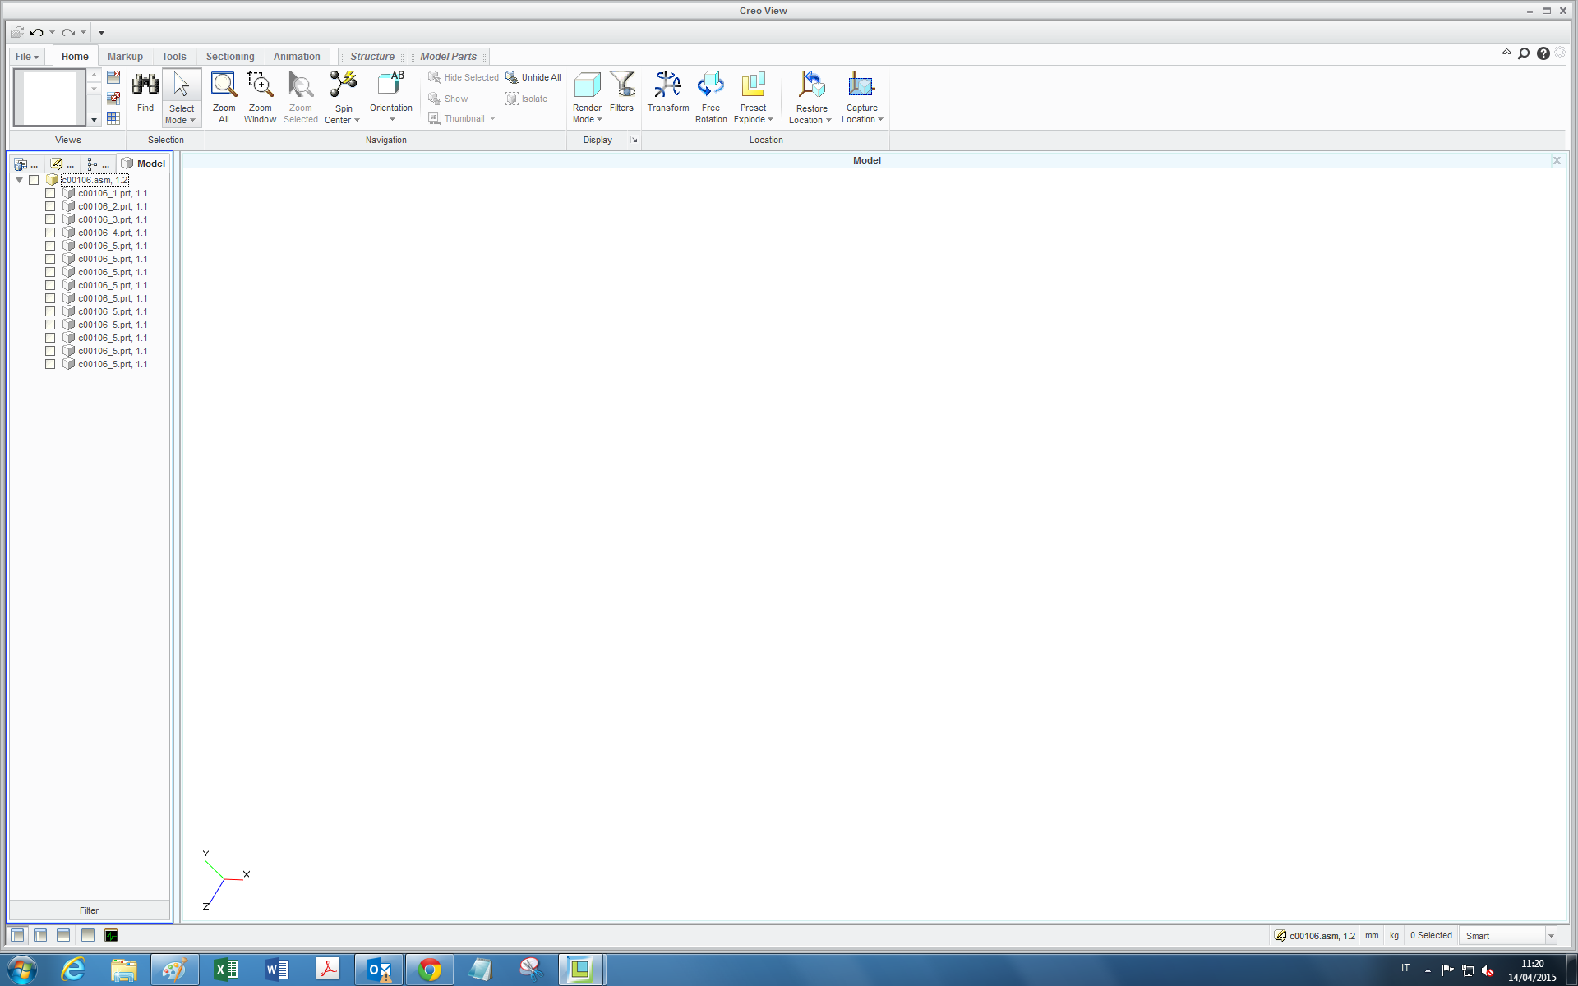Click Restore Location

(x=810, y=96)
